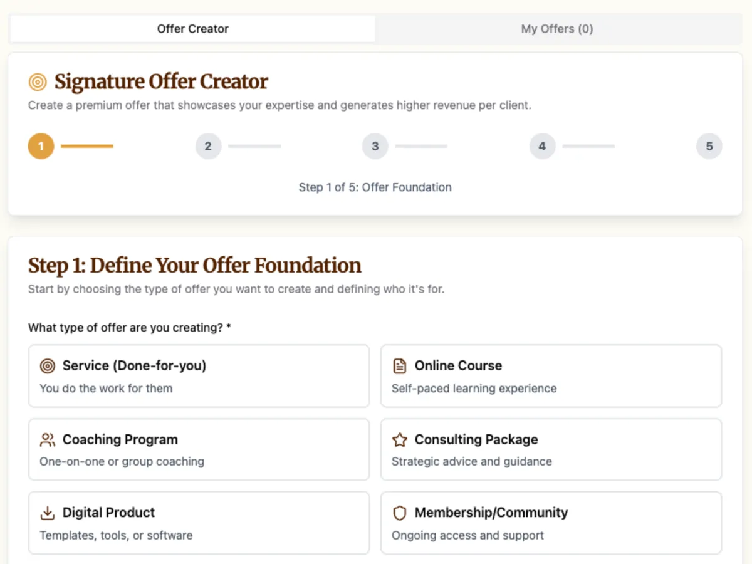
Task: Click the download icon for Digital Product
Action: tap(48, 513)
